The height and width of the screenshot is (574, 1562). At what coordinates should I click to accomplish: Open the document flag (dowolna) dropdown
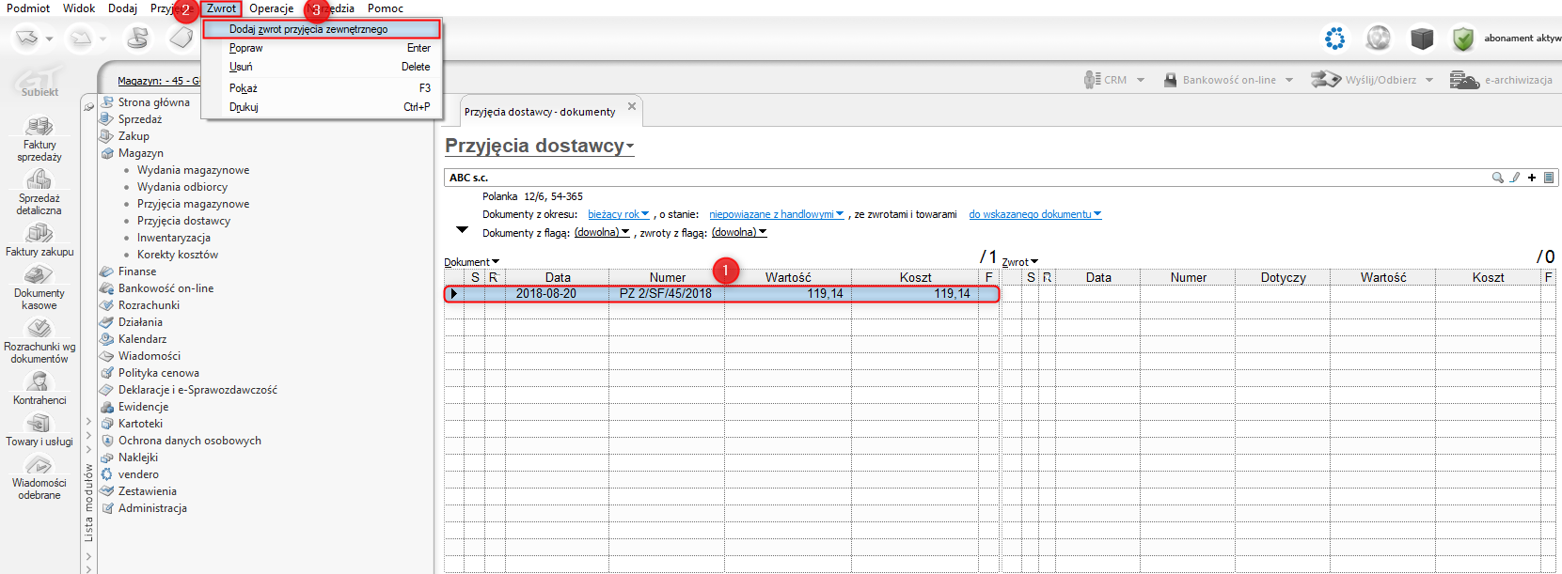(x=602, y=233)
